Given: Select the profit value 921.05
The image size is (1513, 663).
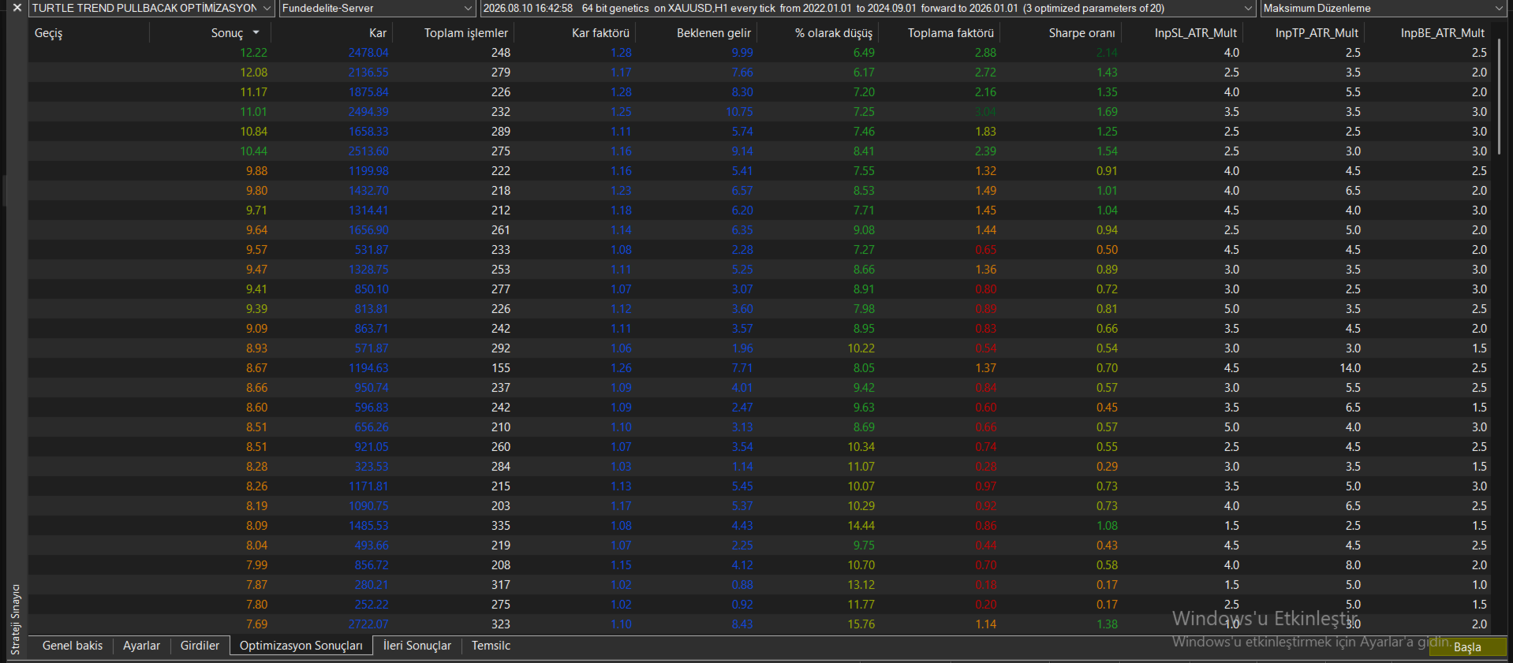Looking at the screenshot, I should click(x=372, y=447).
